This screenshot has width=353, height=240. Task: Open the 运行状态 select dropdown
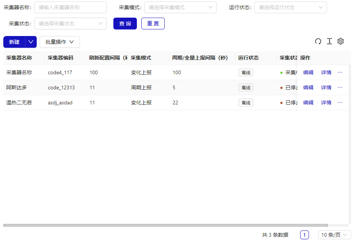coord(290,7)
